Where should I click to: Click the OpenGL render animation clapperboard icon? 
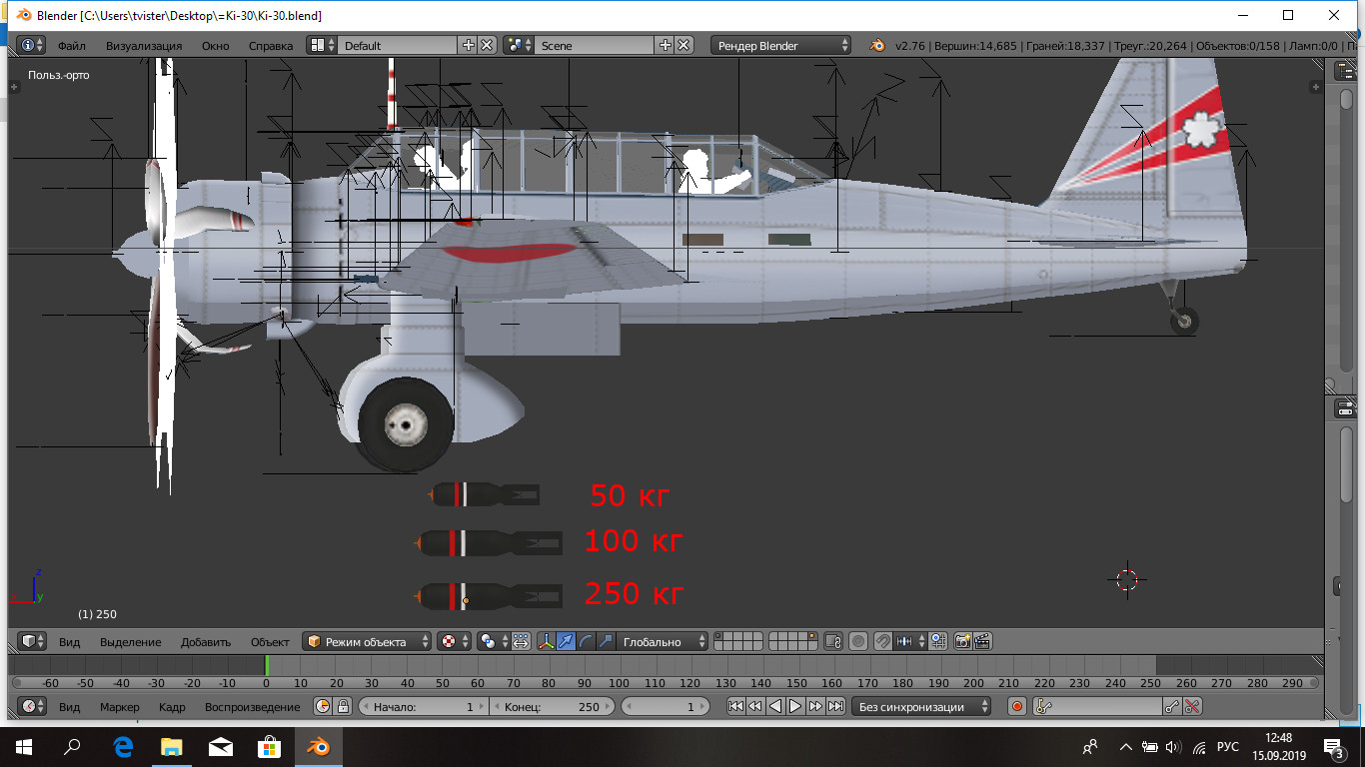pyautogui.click(x=982, y=641)
